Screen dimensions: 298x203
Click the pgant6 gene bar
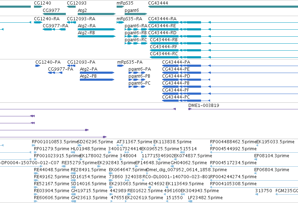[x=136, y=14]
